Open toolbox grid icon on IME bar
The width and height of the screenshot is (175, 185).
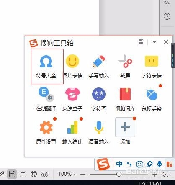coord(169,164)
